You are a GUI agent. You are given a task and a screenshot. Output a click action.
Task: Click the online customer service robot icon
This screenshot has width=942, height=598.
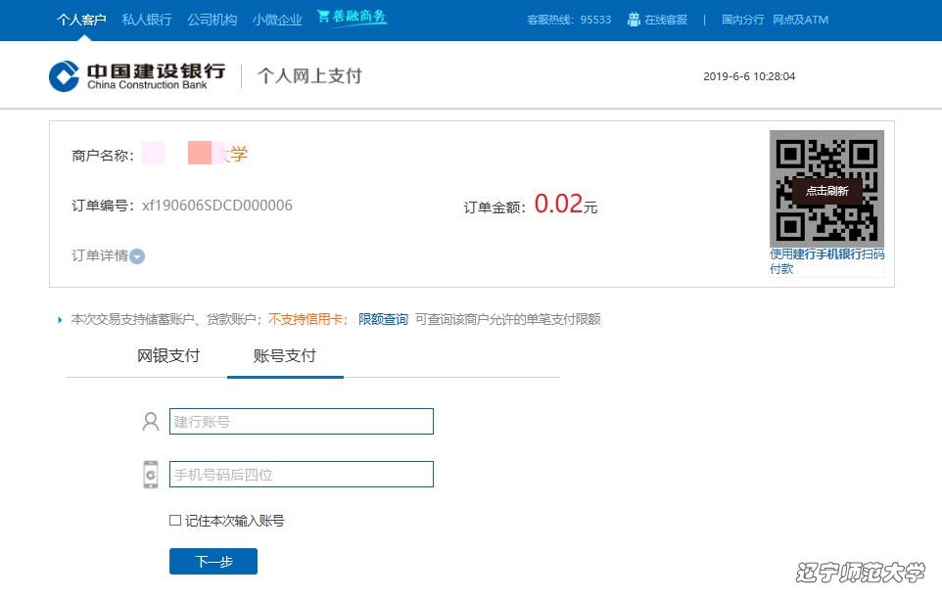(x=634, y=20)
